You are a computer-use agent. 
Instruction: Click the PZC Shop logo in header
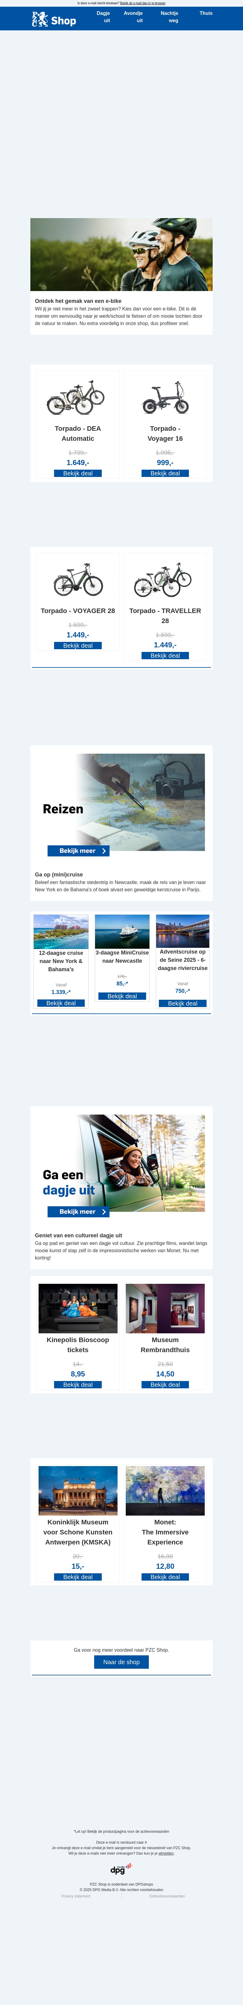54,19
